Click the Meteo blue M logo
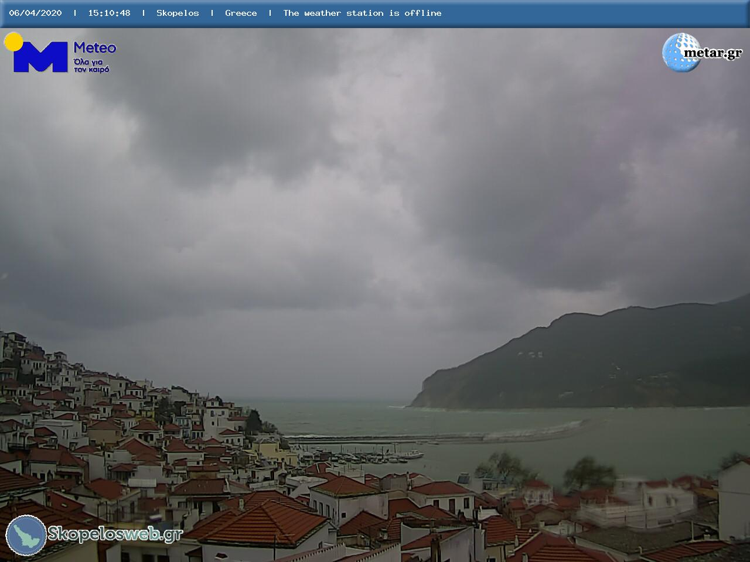The width and height of the screenshot is (750, 562). pyautogui.click(x=40, y=56)
